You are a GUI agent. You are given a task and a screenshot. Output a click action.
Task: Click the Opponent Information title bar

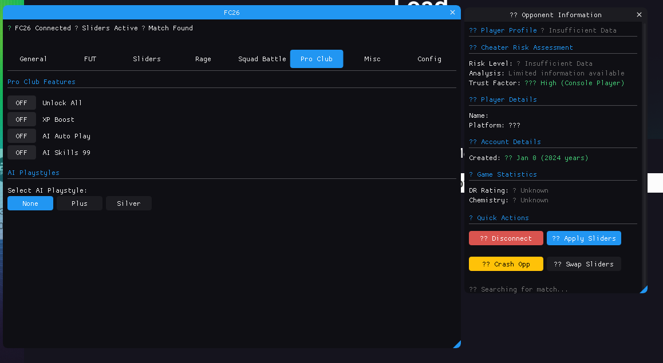pos(555,15)
